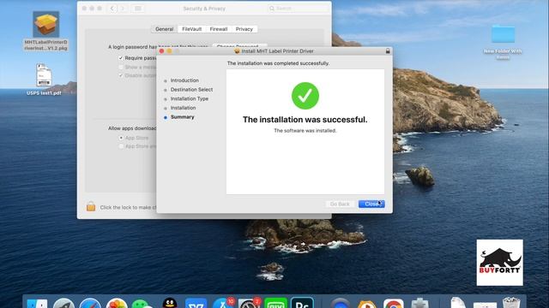Open Launchpad from the Dock
This screenshot has height=308, width=549.
pyautogui.click(x=63, y=304)
